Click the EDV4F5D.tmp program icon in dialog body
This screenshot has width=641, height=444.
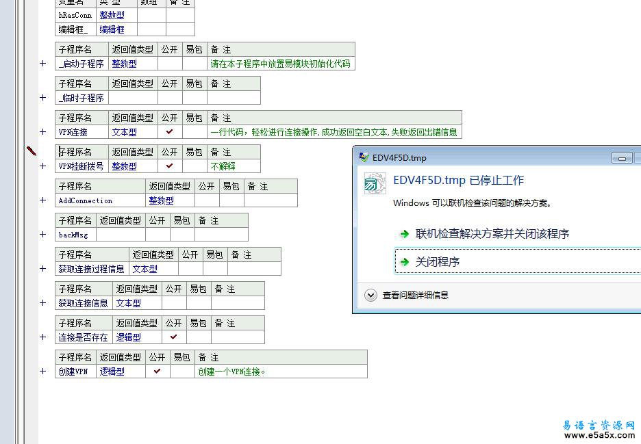(x=375, y=183)
